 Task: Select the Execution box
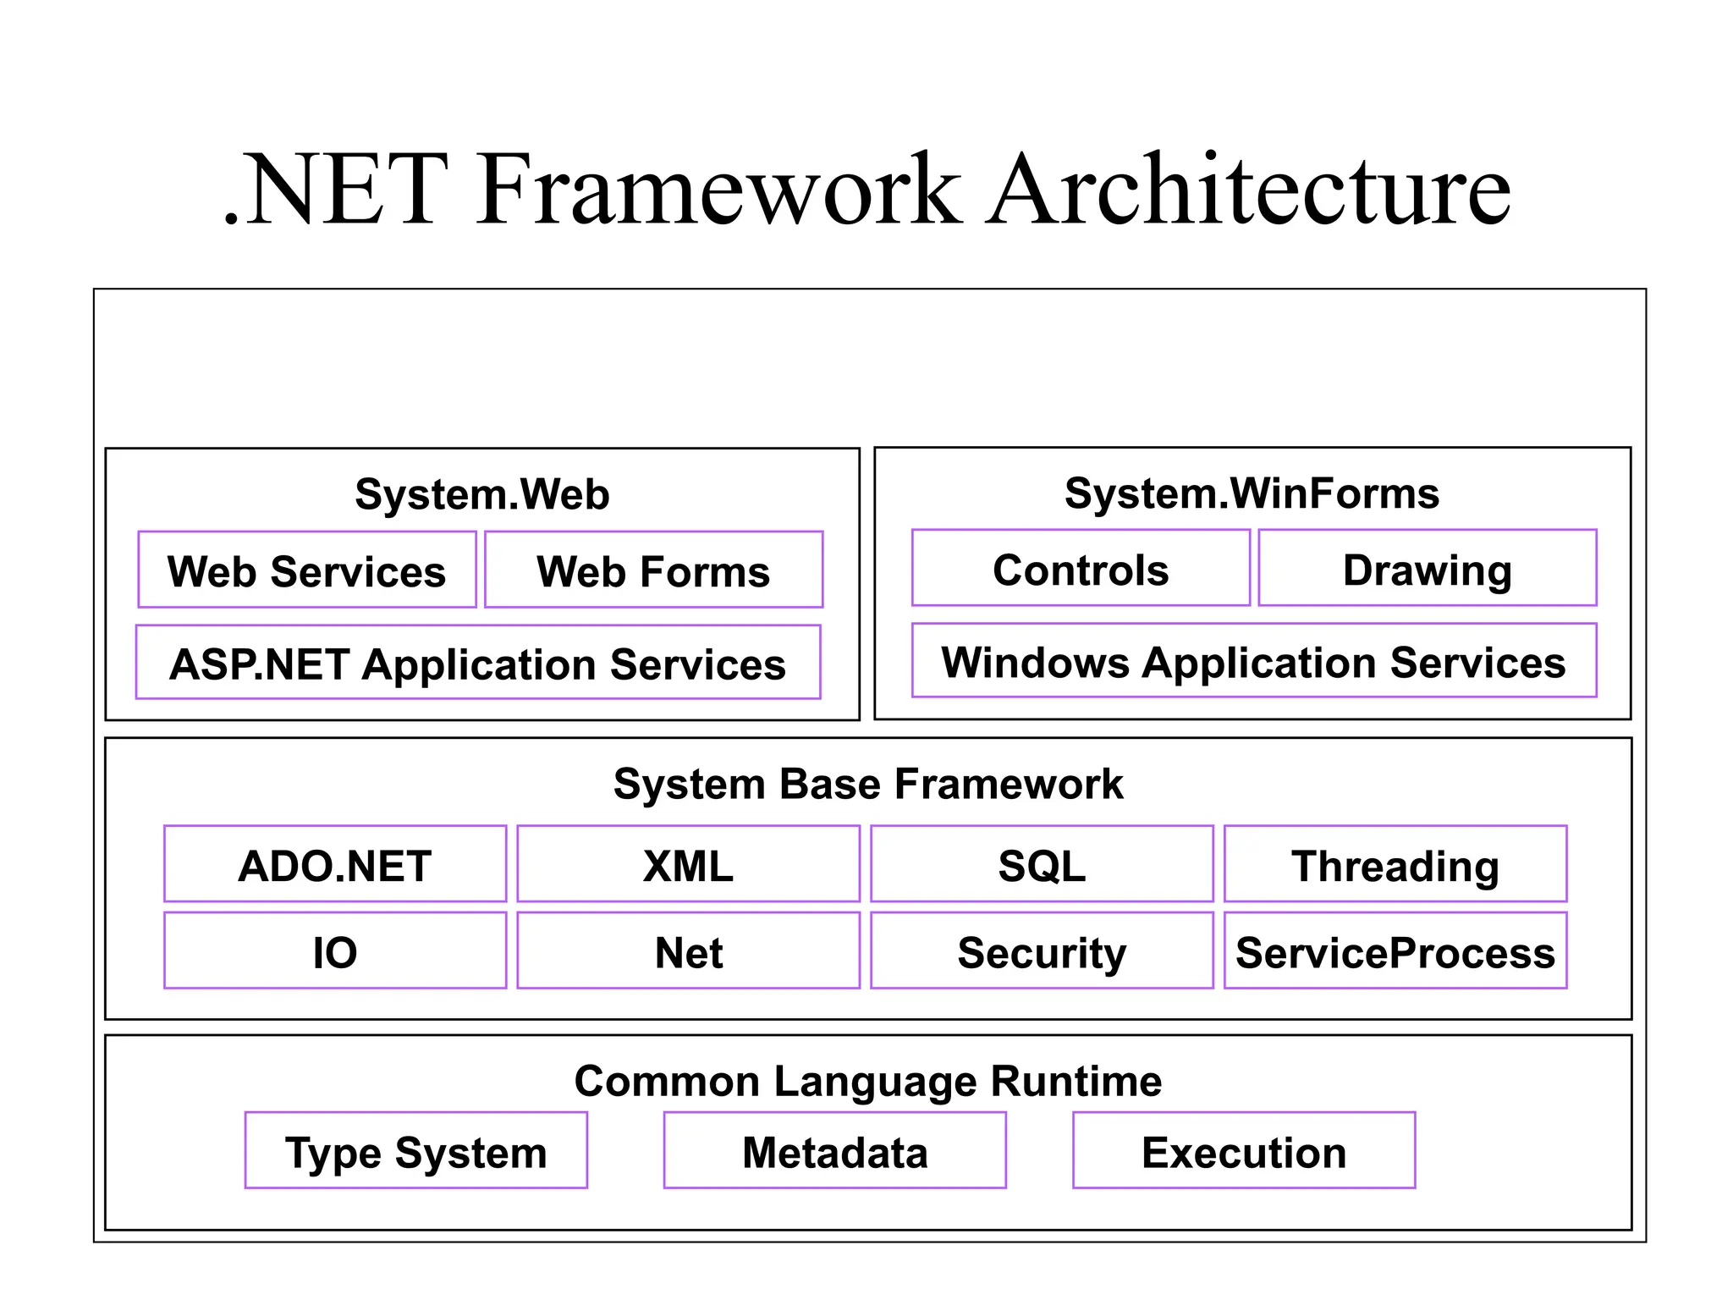click(x=1244, y=1150)
